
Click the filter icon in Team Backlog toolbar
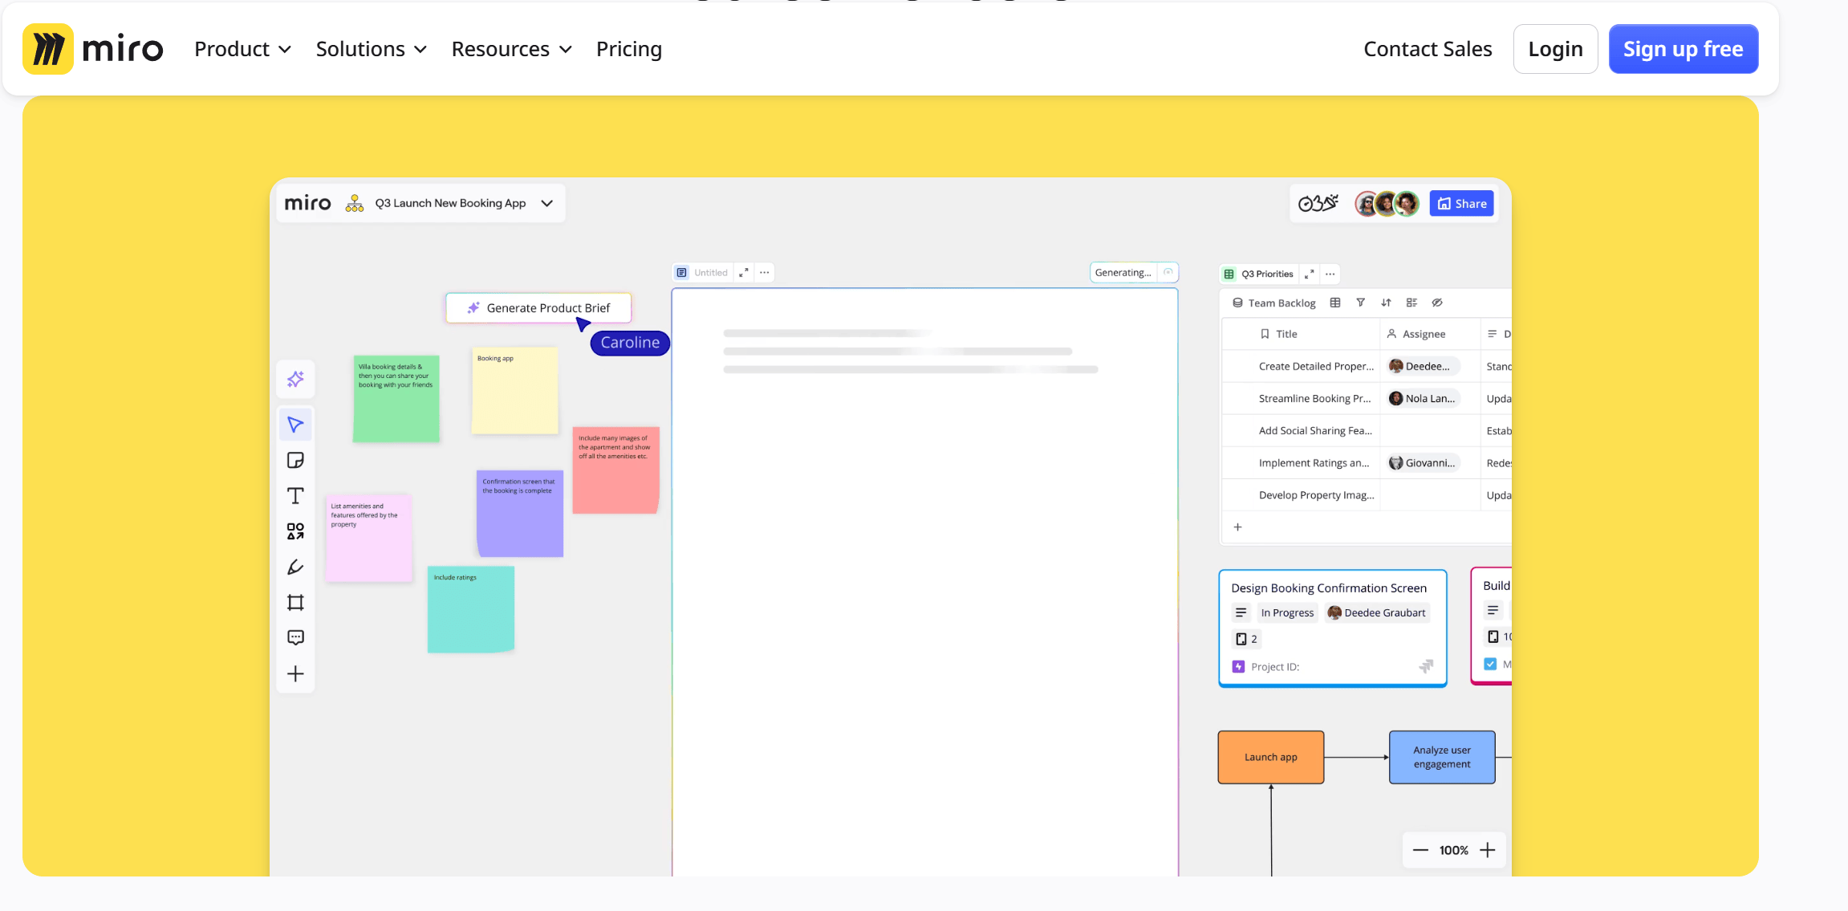1360,303
